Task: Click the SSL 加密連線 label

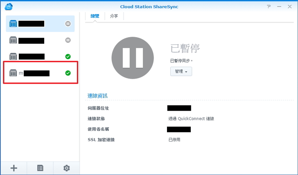Action: (x=101, y=140)
